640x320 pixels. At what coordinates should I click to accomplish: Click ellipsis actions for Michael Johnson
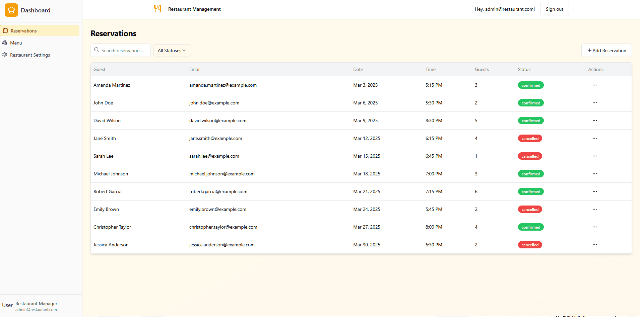(x=594, y=174)
